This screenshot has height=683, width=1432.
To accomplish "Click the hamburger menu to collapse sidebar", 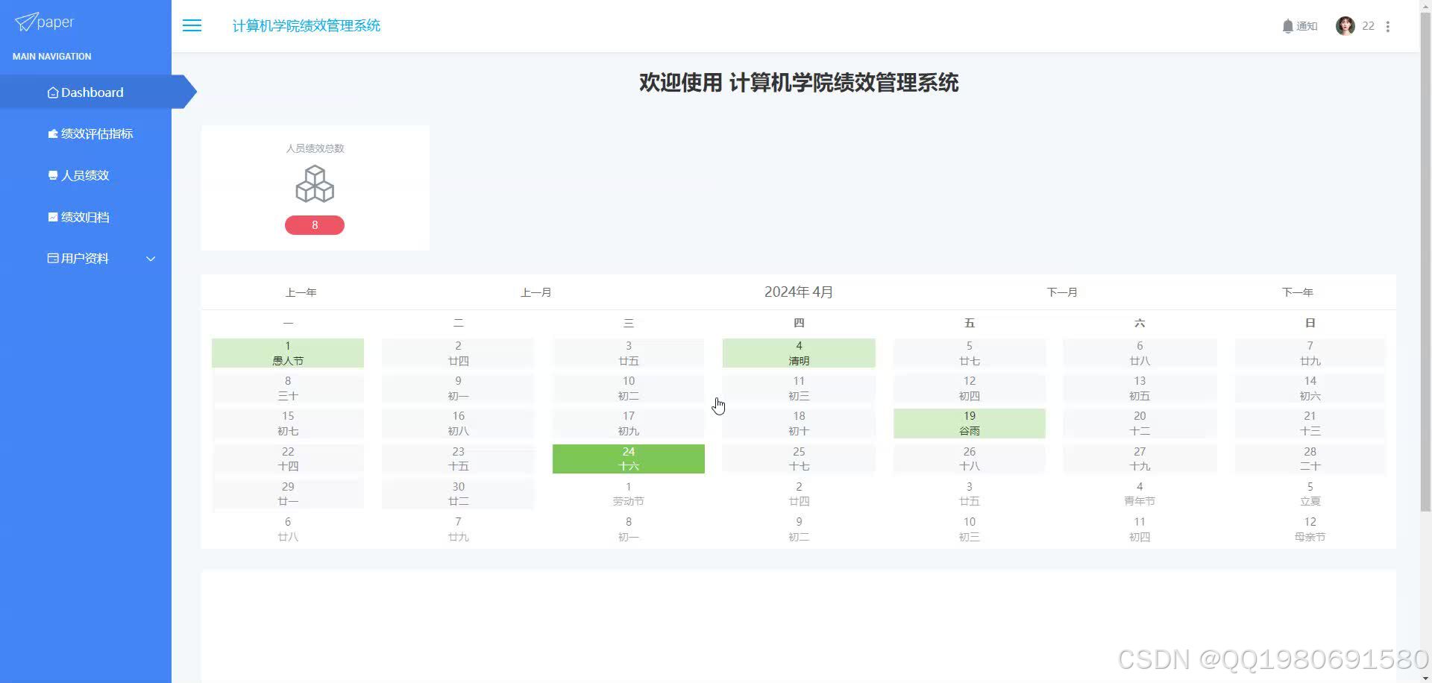I will (x=192, y=25).
